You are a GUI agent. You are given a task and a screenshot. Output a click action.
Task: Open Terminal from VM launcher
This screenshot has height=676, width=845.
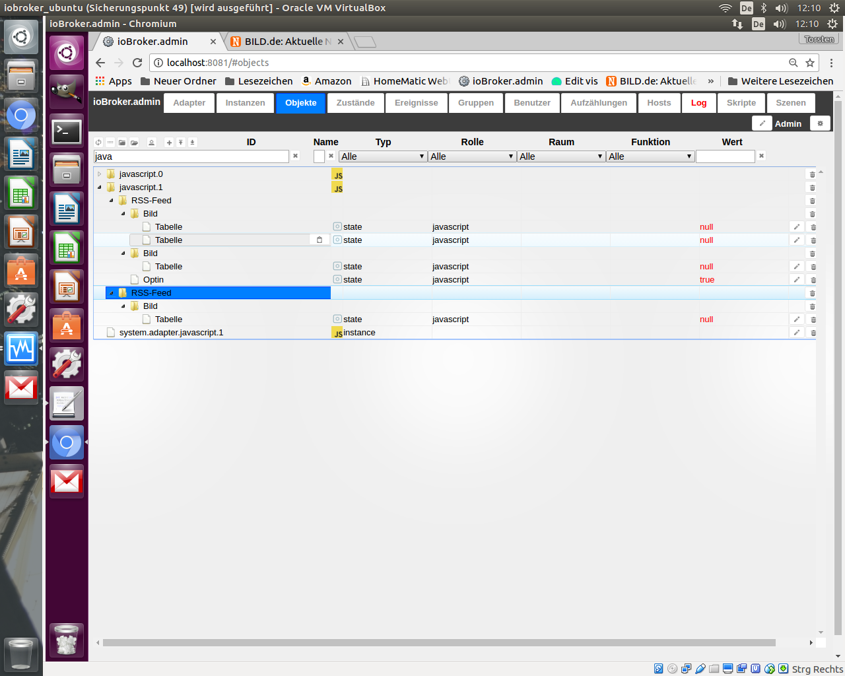click(67, 131)
